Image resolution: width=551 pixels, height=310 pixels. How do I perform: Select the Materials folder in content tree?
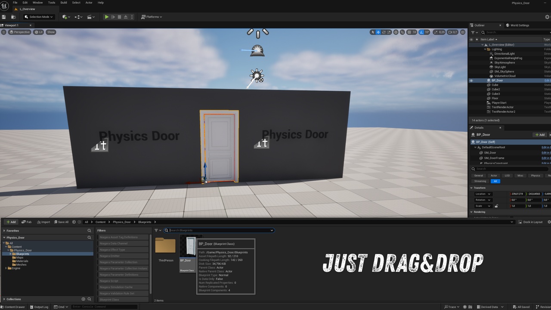[x=22, y=261]
